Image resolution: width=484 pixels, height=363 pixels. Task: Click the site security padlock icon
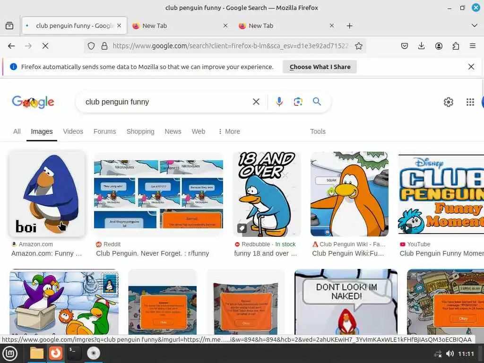104,46
